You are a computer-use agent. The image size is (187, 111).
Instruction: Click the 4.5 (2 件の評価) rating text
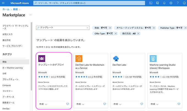point(95,77)
